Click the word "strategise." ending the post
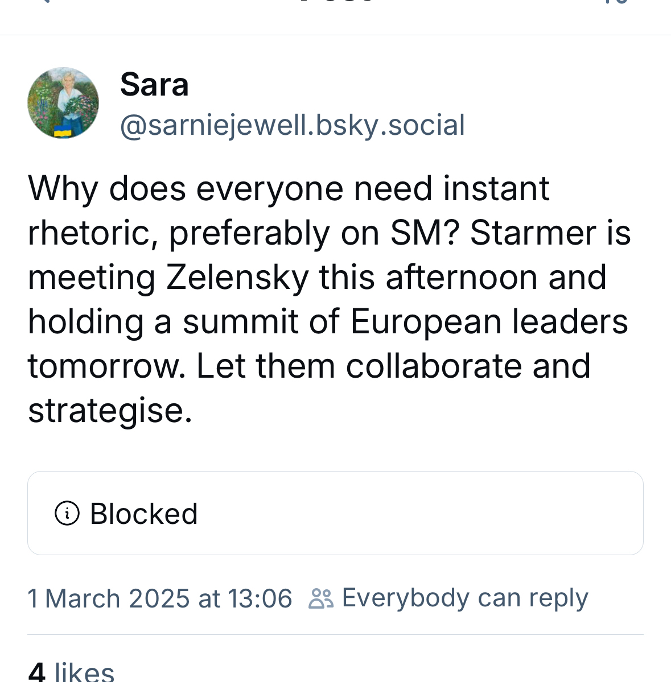 pyautogui.click(x=110, y=411)
